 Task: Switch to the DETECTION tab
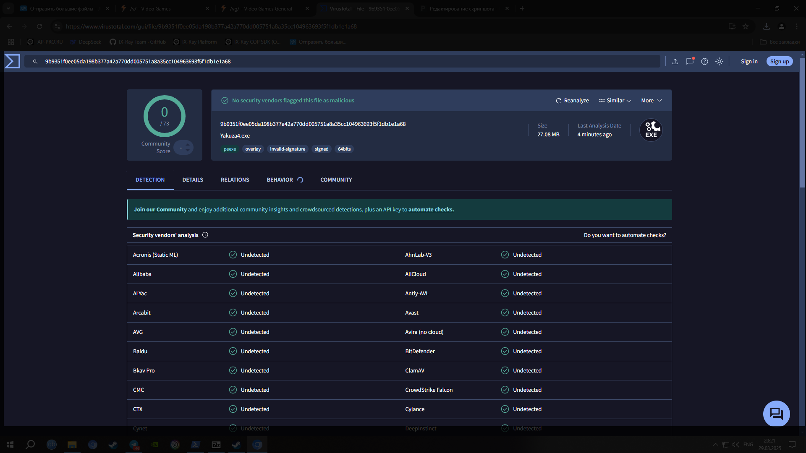150,180
